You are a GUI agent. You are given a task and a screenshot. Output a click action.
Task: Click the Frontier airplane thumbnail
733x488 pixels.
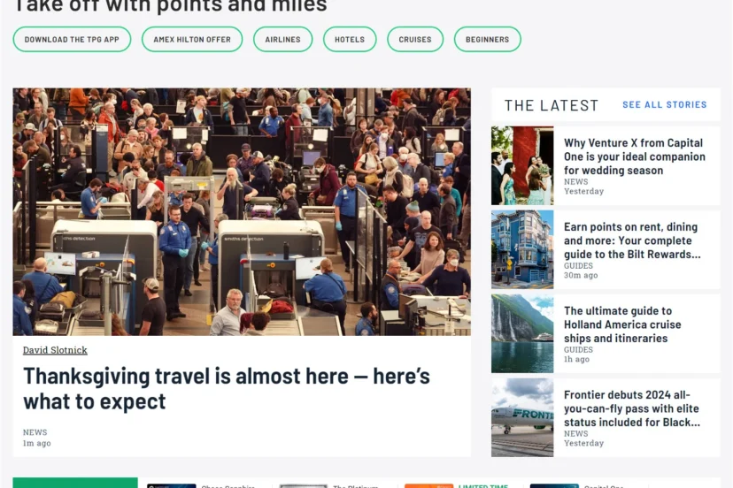point(522,417)
